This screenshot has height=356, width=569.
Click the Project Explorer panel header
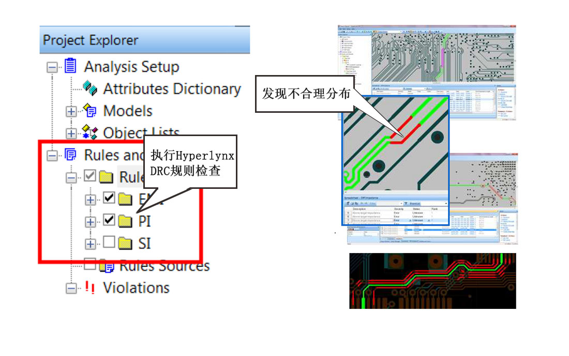(x=144, y=40)
